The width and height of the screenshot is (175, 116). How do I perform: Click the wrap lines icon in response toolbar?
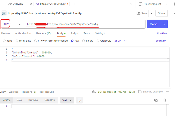[x=79, y=100]
